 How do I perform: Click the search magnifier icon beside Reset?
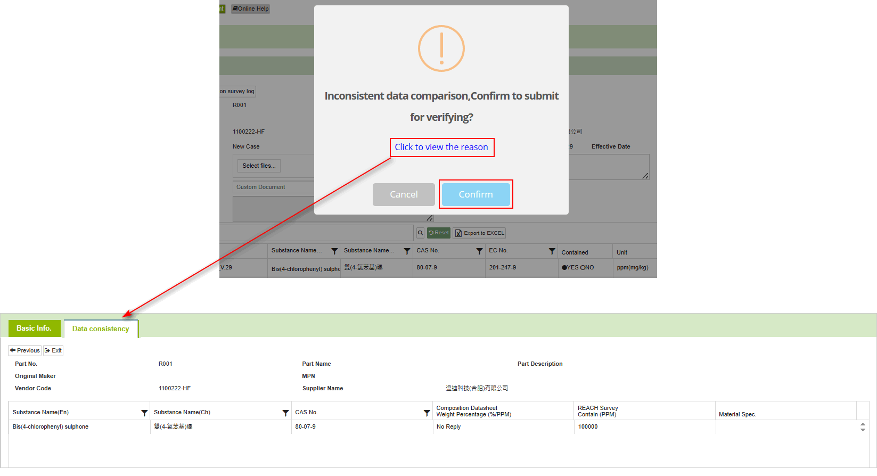coord(420,233)
